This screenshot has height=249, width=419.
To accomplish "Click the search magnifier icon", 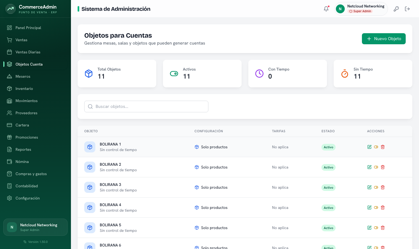I will (90, 107).
